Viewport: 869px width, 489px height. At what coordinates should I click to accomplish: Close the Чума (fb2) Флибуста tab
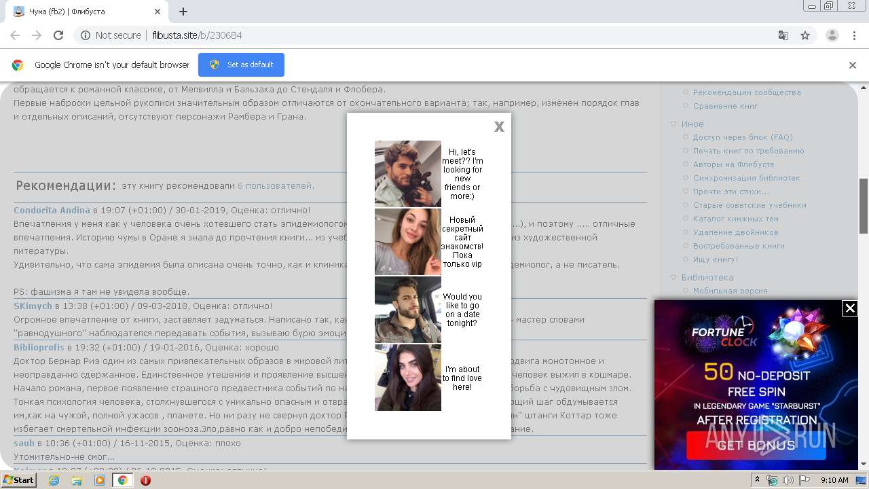pos(158,12)
